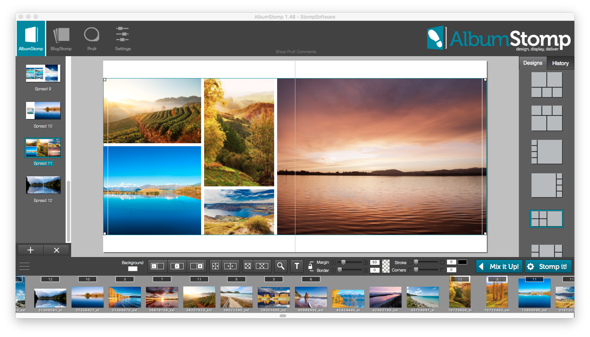Pick tray image 42424445_xl
The image size is (590, 337).
point(348,299)
